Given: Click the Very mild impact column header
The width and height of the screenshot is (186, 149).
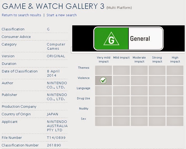Looking at the screenshot, I should (104, 60).
